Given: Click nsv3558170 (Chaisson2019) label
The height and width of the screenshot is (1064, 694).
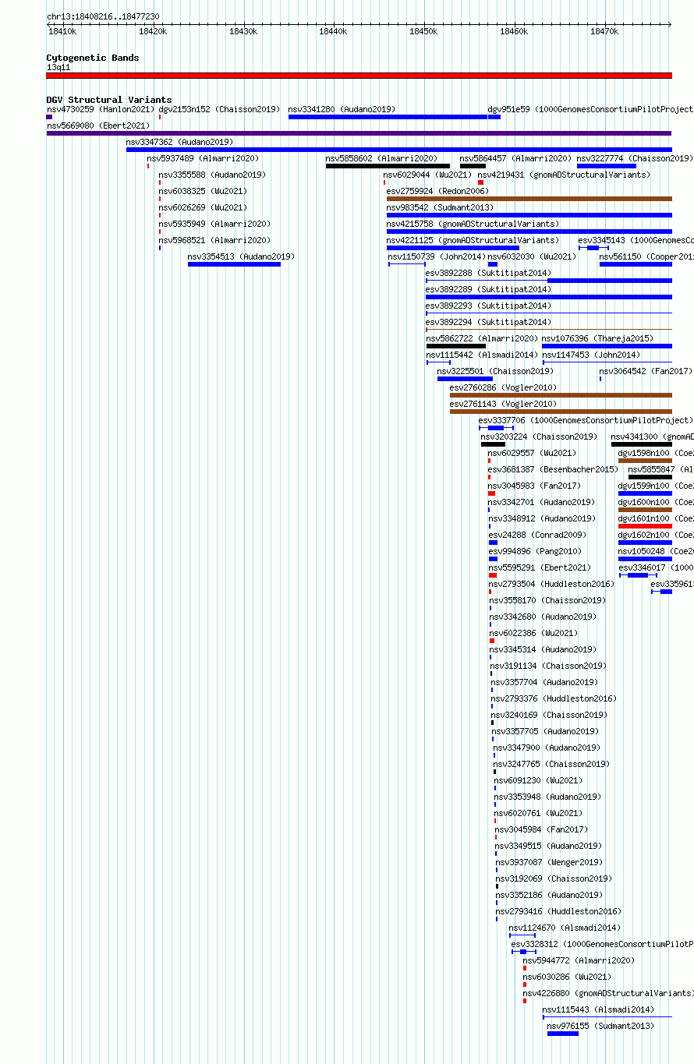Looking at the screenshot, I should pos(547,600).
